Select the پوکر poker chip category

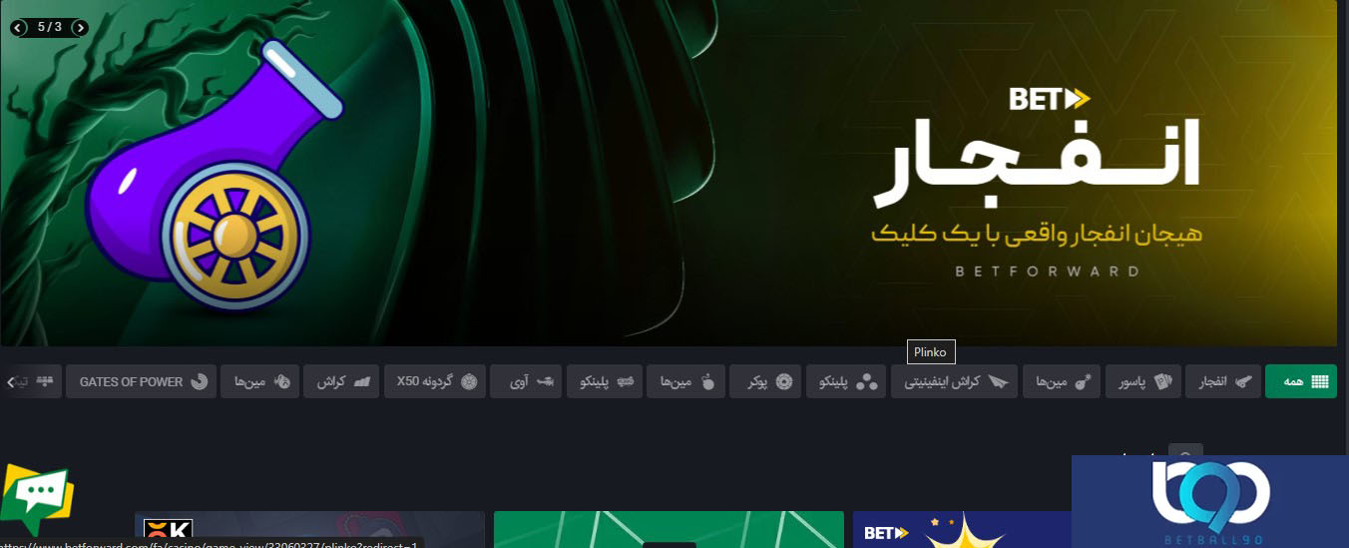(x=764, y=381)
